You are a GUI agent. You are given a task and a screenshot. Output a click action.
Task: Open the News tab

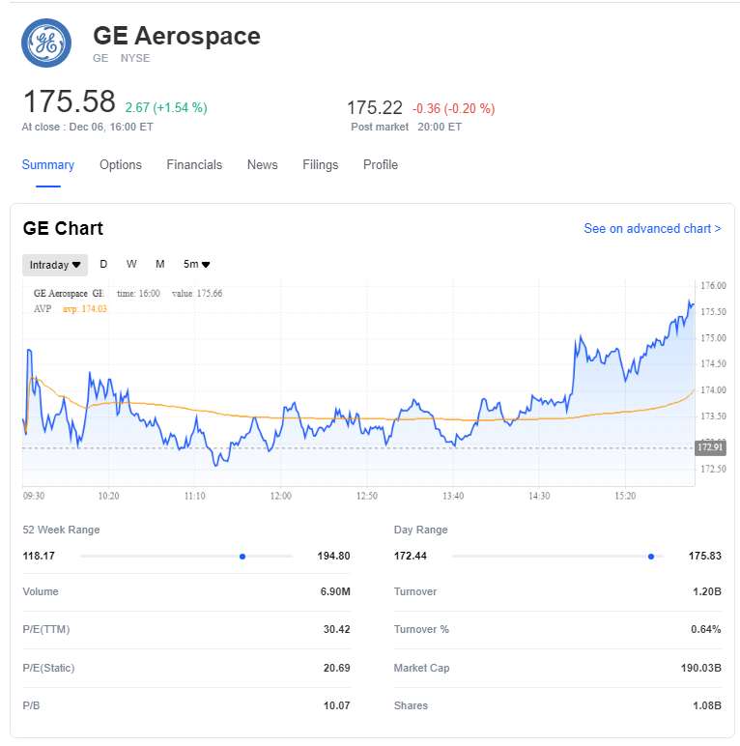(262, 165)
